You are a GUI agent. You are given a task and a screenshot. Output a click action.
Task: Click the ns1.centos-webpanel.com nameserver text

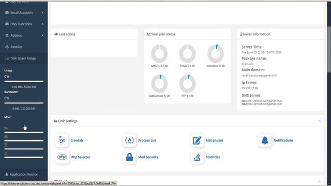265,101
